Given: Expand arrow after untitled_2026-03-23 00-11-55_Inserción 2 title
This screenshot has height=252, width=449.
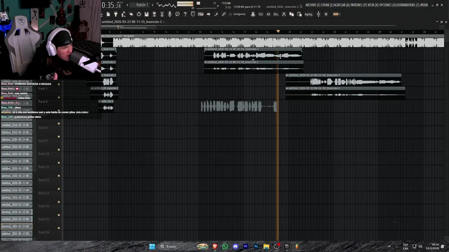Looking at the screenshot, I should click(x=163, y=22).
